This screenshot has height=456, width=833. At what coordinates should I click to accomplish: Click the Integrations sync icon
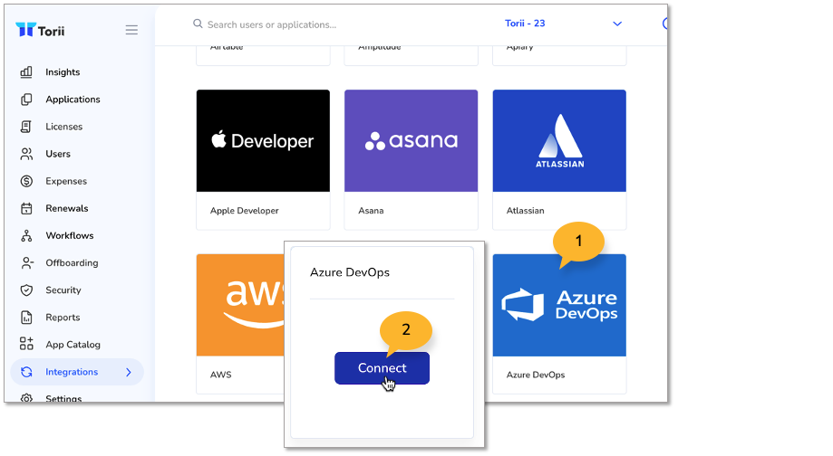[26, 372]
